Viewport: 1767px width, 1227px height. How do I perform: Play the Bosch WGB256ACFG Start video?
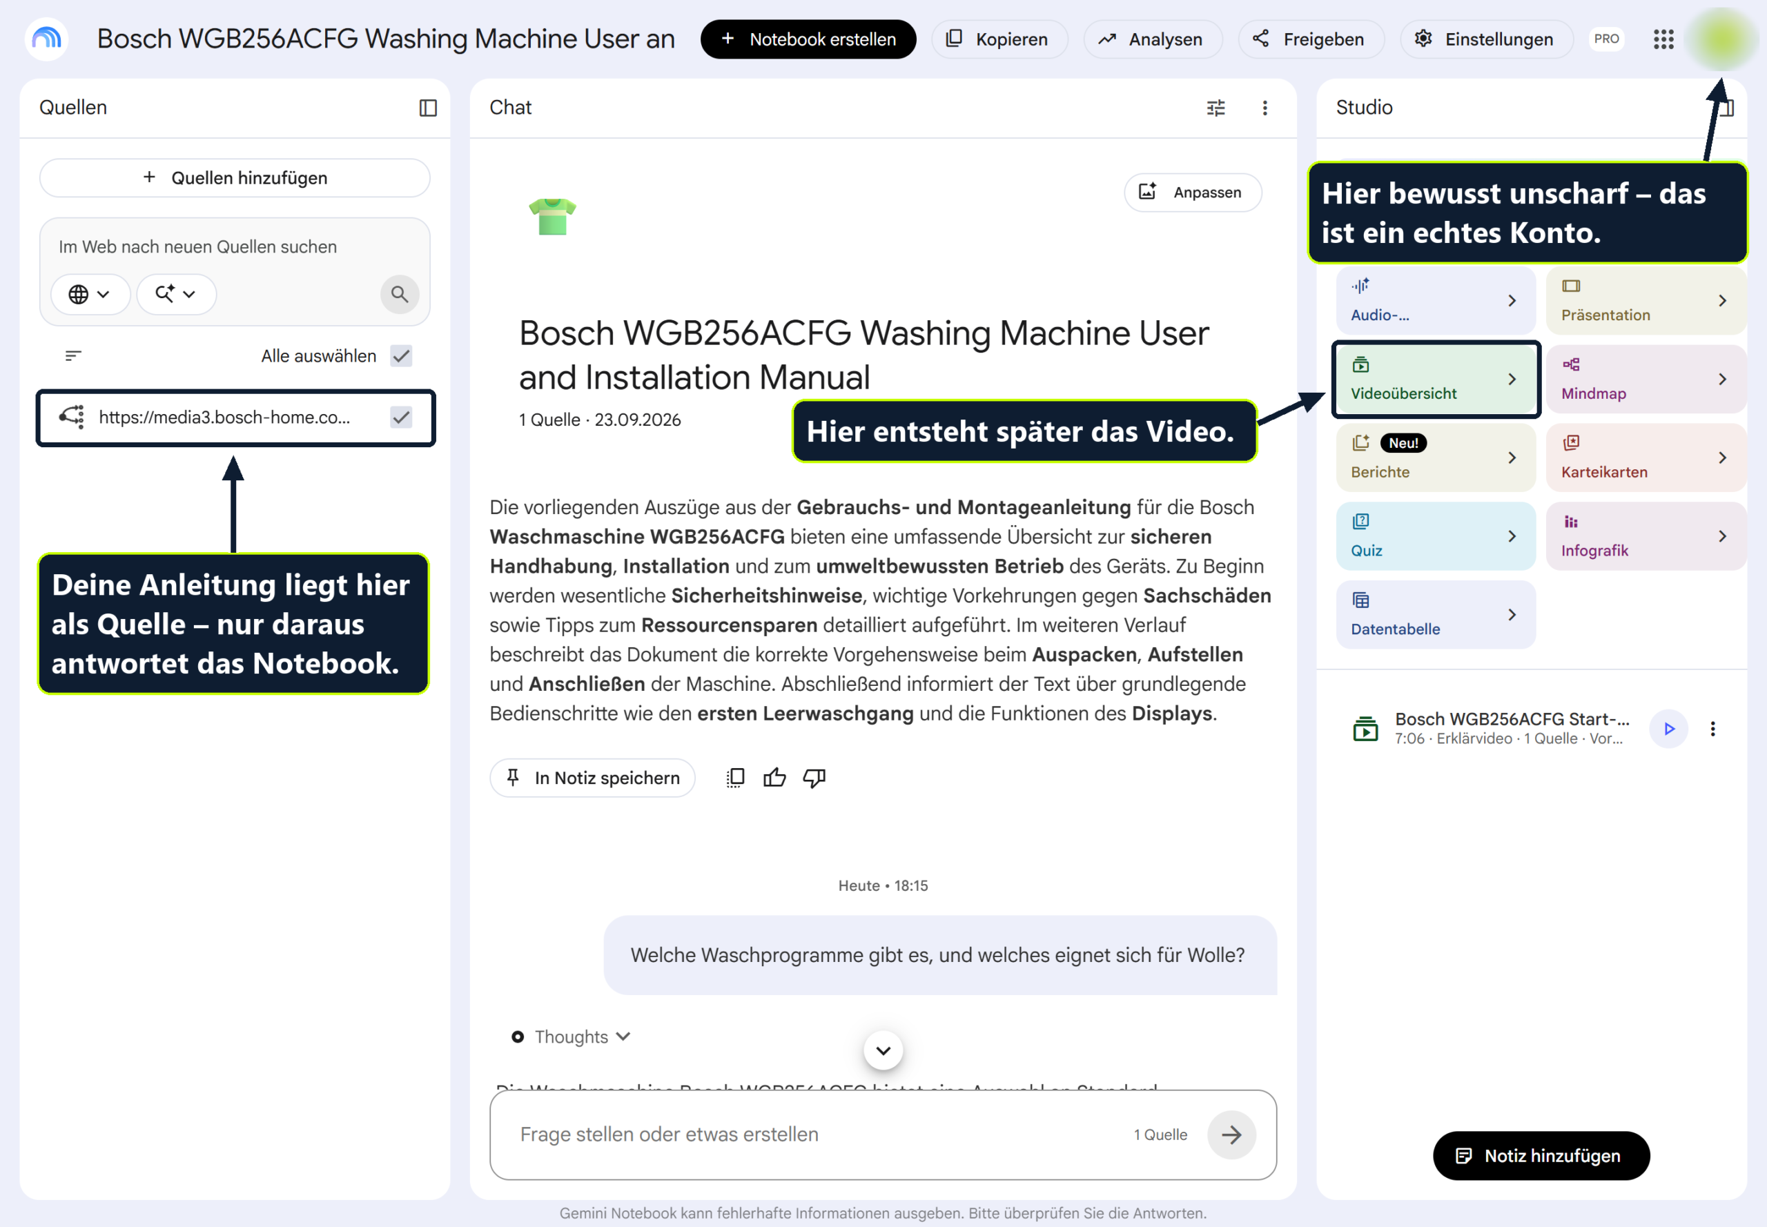(x=1668, y=728)
